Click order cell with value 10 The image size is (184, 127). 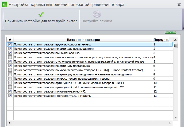coord(161,83)
